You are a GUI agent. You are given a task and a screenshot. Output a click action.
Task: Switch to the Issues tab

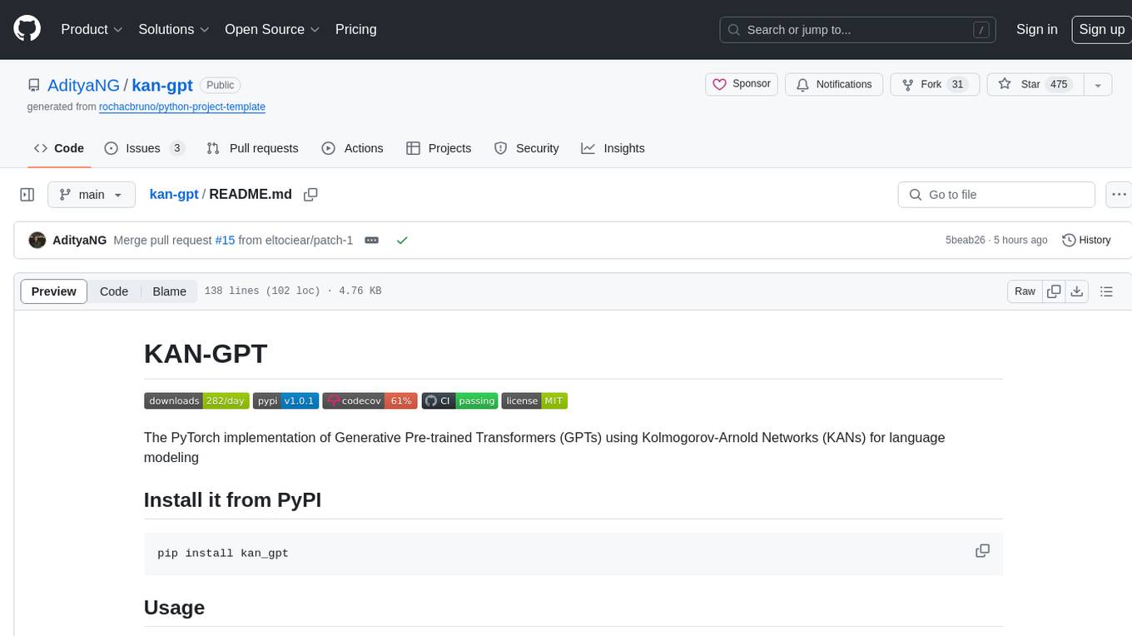click(x=144, y=148)
